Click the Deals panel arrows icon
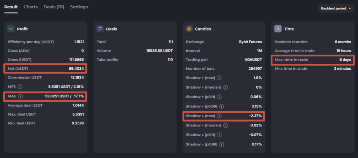 coord(100,29)
